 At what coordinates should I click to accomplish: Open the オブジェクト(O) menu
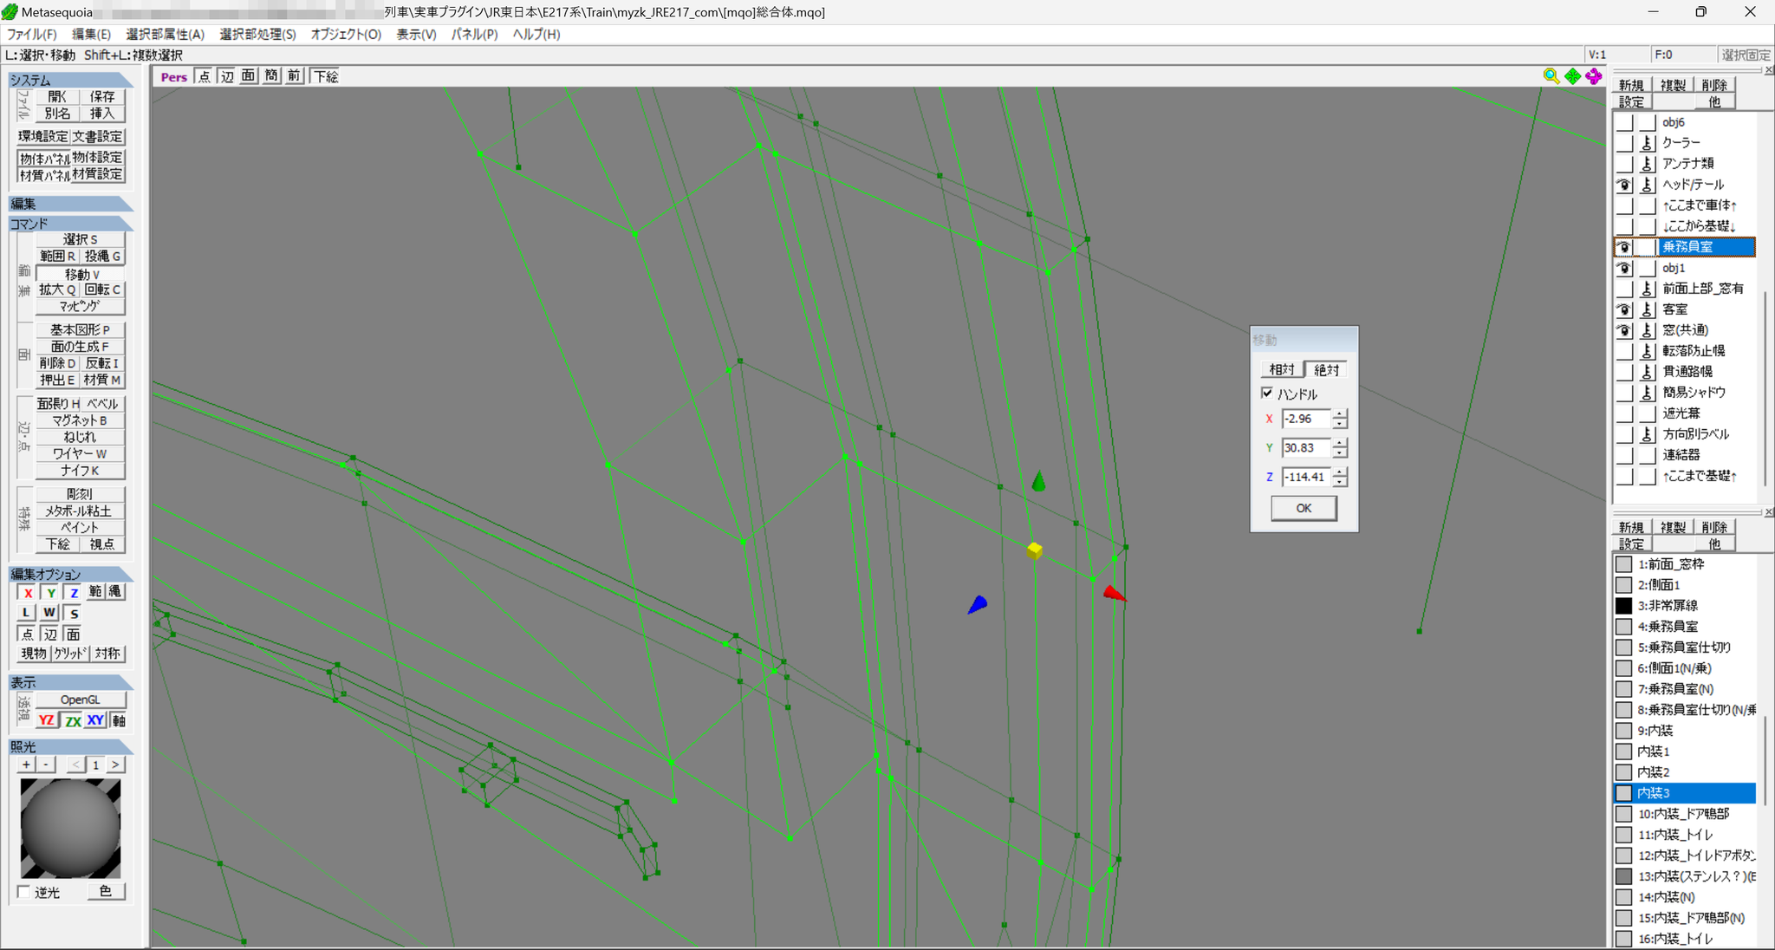pyautogui.click(x=346, y=34)
